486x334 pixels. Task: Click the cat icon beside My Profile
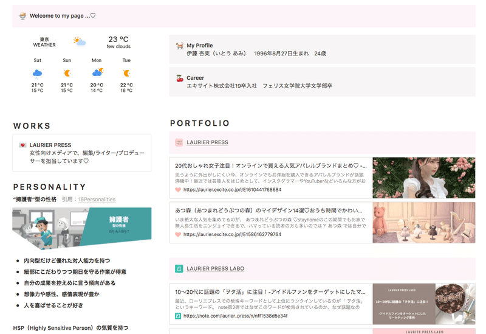pos(179,46)
